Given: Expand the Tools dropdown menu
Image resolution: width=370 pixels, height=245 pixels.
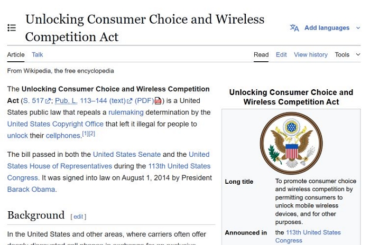Looking at the screenshot, I should tap(347, 54).
